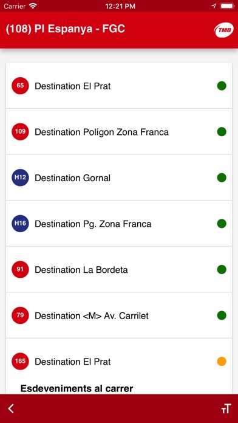The image size is (238, 423).
Task: Select the red line 65 badge
Action: tap(20, 86)
